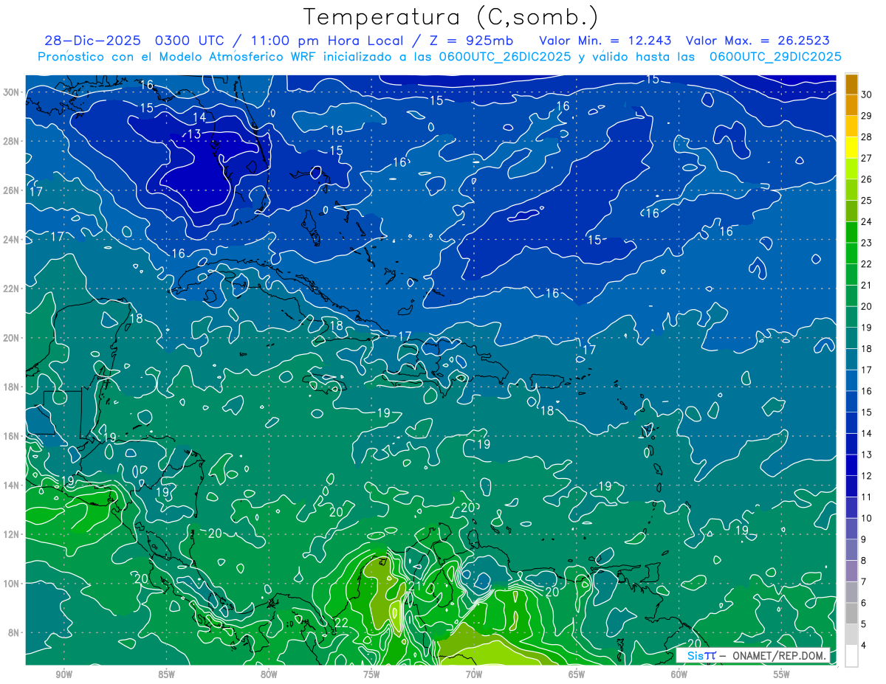Click the 10N latitude axis label
This screenshot has width=886, height=684.
point(13,584)
